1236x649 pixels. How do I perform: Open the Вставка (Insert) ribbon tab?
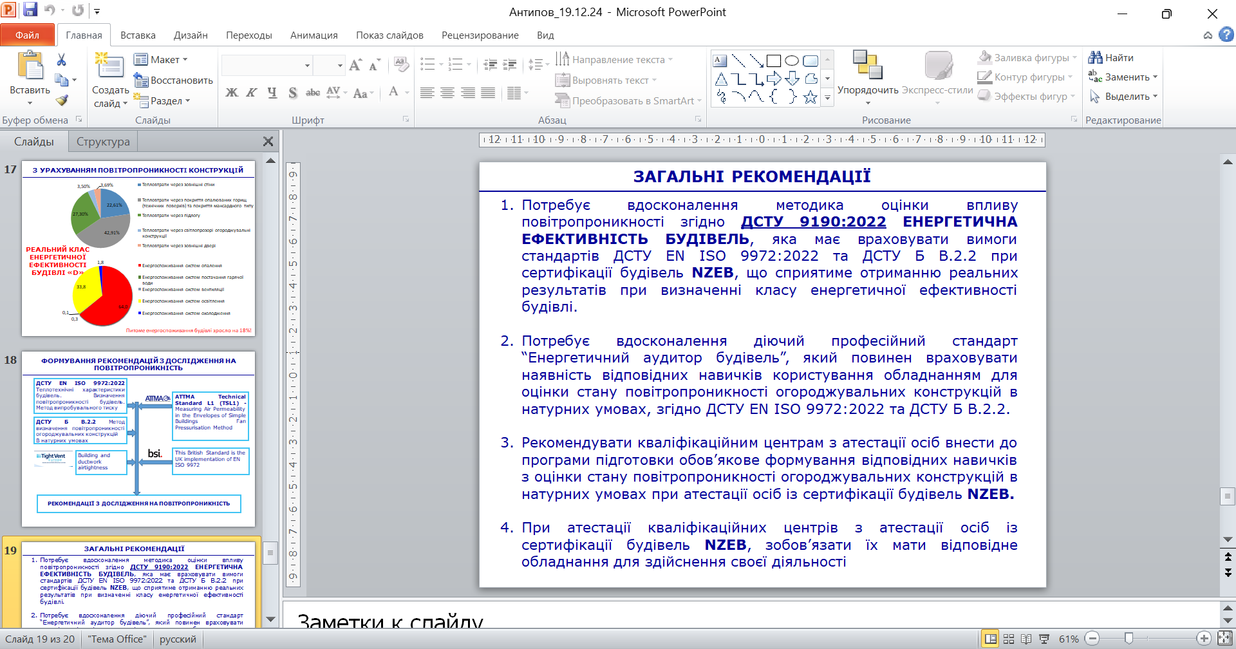click(x=138, y=35)
